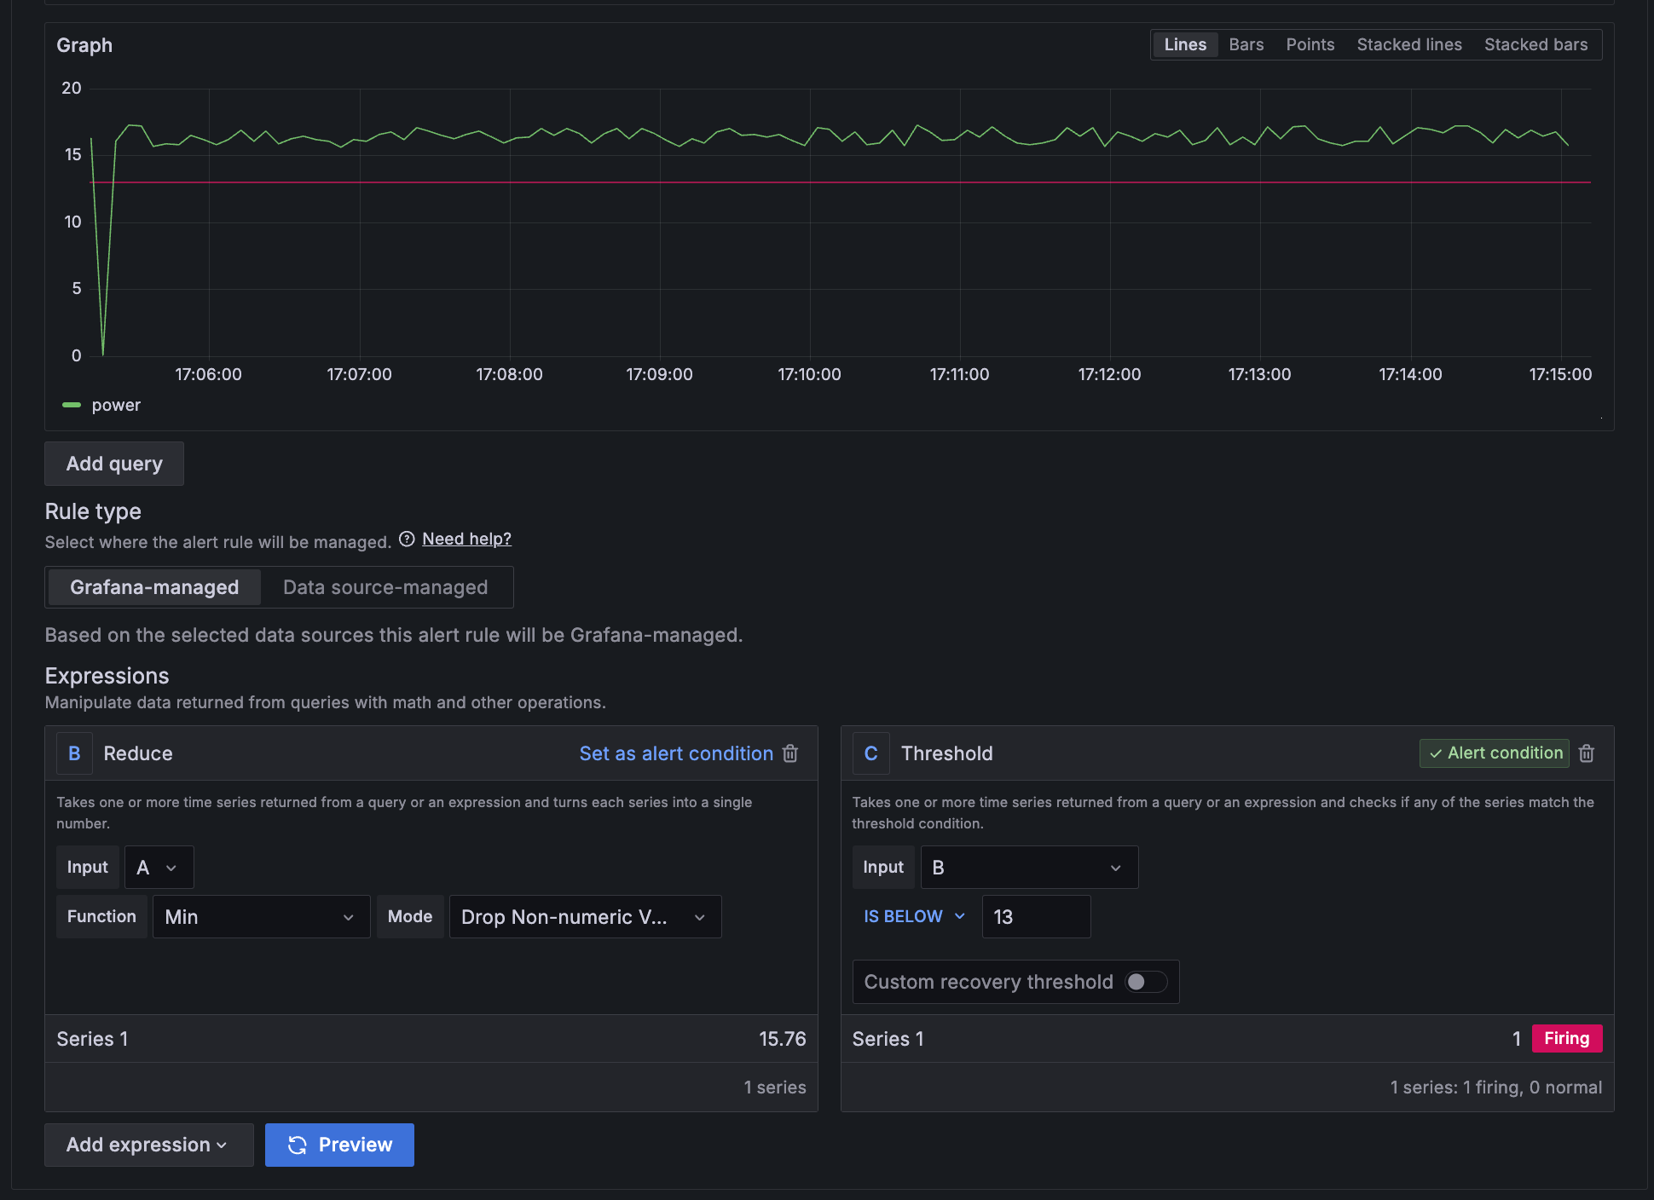Click the help circle icon near Need help
The image size is (1654, 1200).
coord(407,539)
